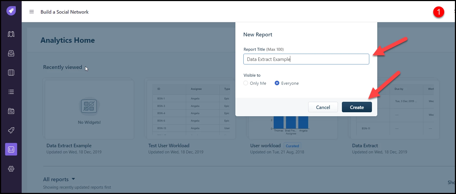Click the Create button
456x194 pixels.
(x=357, y=107)
